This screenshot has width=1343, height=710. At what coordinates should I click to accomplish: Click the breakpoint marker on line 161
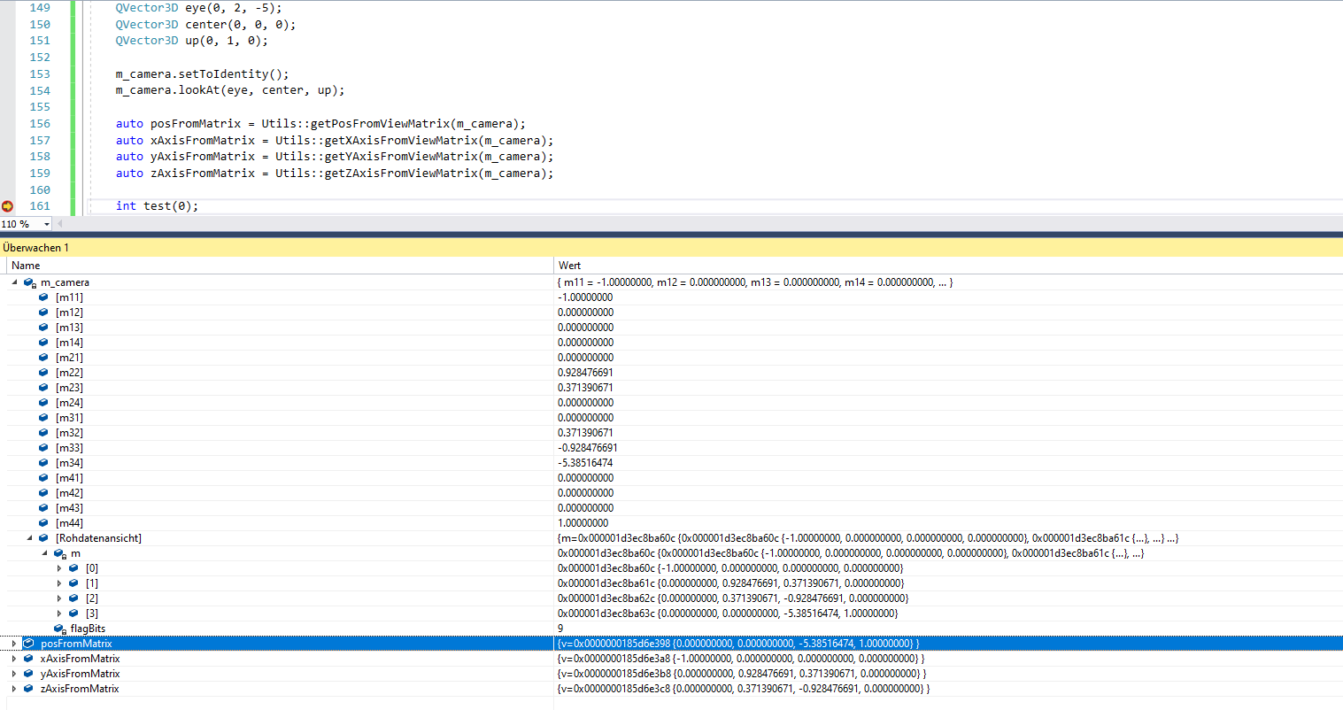(x=8, y=206)
